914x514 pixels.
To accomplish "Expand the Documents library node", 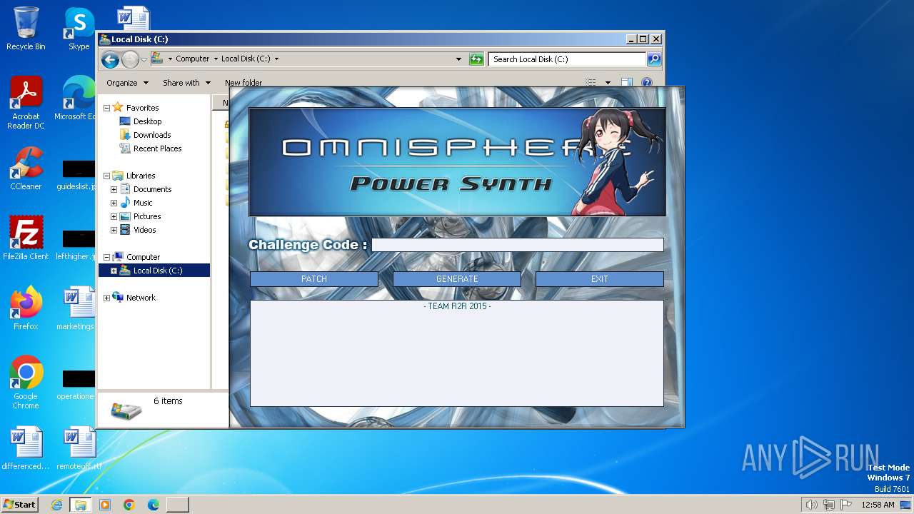I will pos(114,189).
